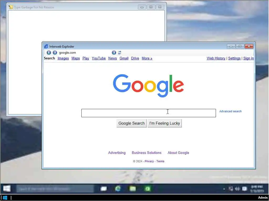Image resolution: width=269 pixels, height=201 pixels.
Task: Go to YouTube from the top links
Action: (x=99, y=58)
